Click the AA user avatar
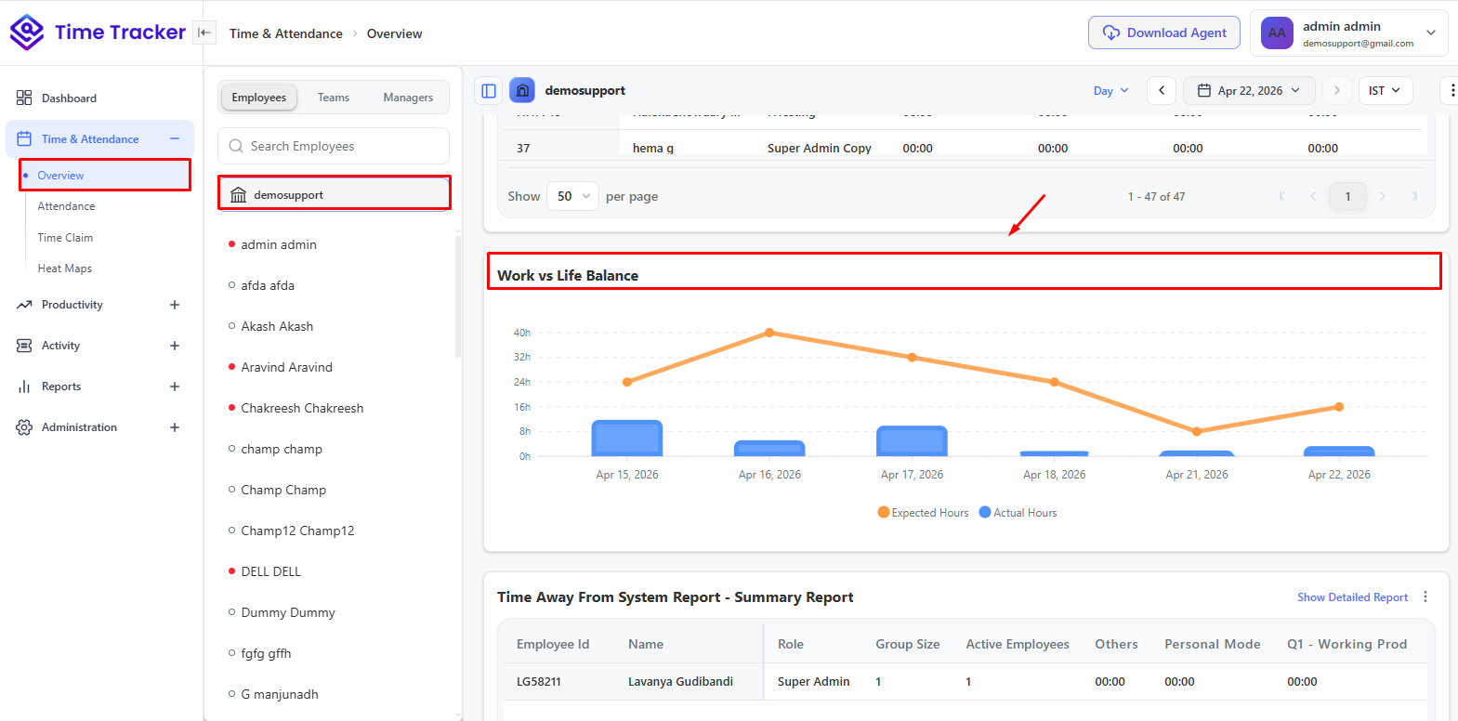The width and height of the screenshot is (1458, 721). [1277, 33]
